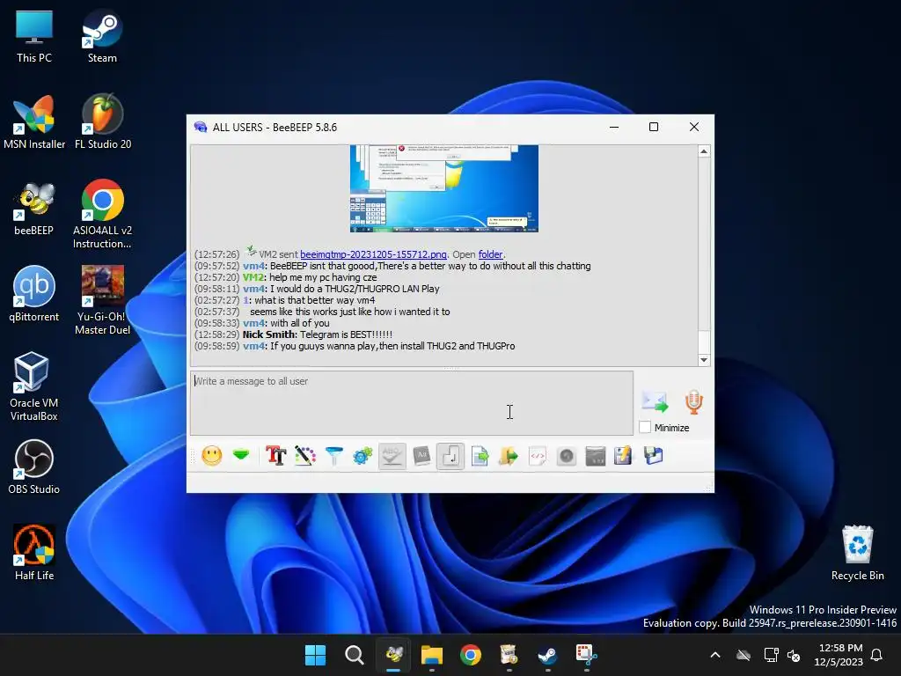Open File Explorer from the taskbar
The width and height of the screenshot is (901, 676).
pyautogui.click(x=431, y=655)
